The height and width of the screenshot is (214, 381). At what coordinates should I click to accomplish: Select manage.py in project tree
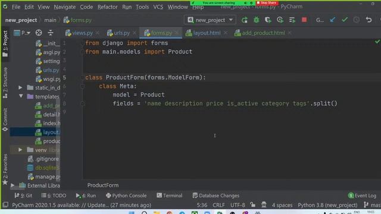tap(44, 177)
